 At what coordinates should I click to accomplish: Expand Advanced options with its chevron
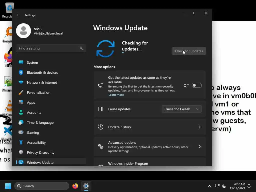pos(199,146)
